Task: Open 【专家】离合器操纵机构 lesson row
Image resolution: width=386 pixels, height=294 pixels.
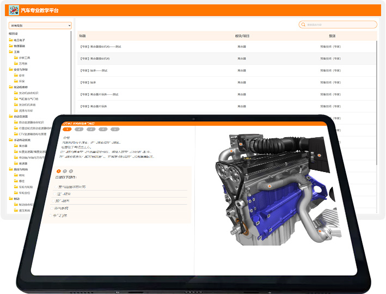Action: [226, 59]
